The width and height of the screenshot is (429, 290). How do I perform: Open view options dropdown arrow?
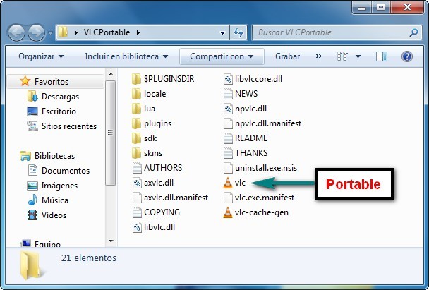358,56
